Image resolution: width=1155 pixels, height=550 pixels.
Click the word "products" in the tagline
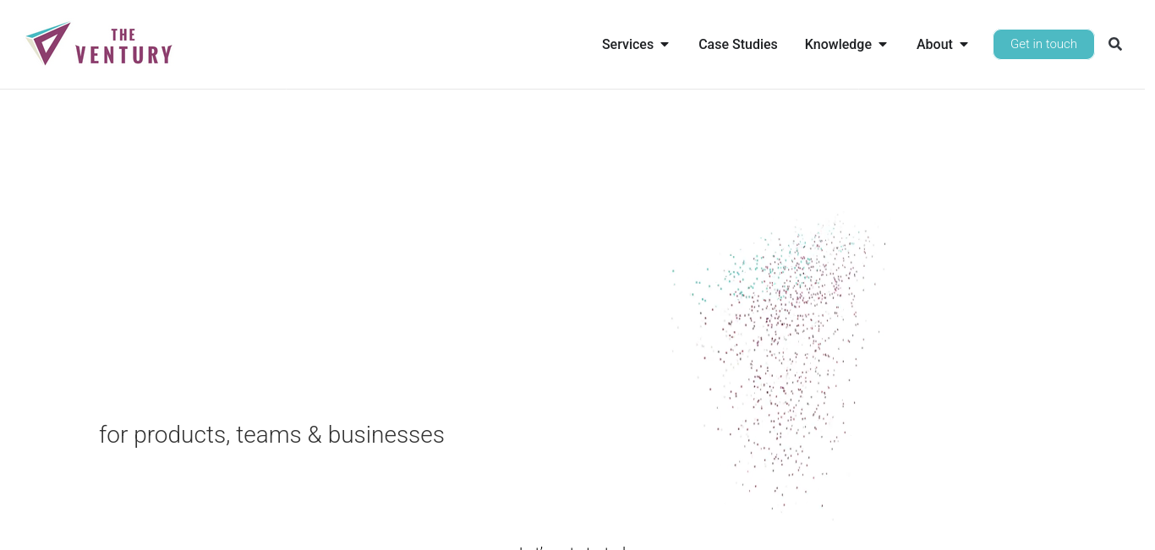click(x=181, y=435)
